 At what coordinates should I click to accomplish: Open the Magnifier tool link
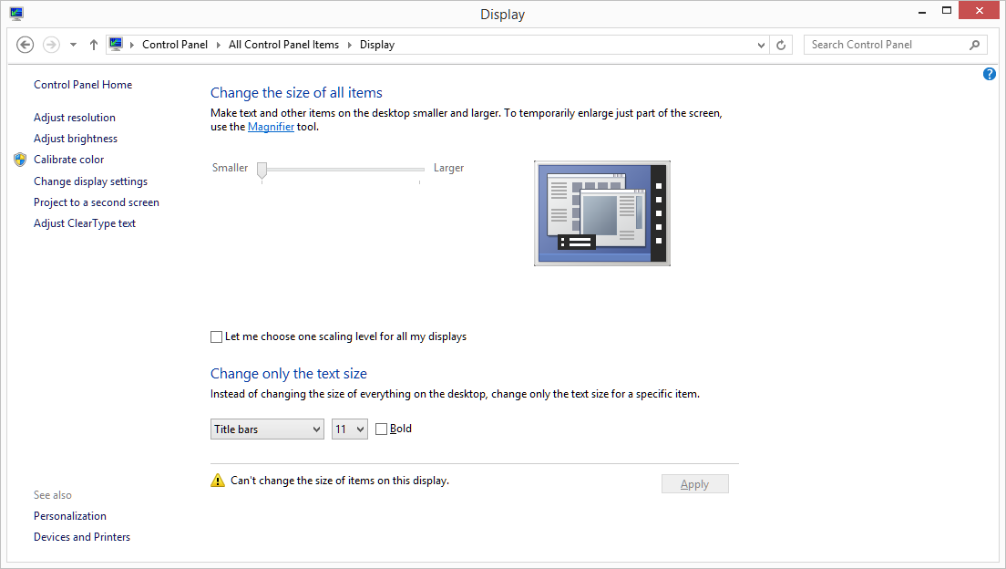click(271, 128)
